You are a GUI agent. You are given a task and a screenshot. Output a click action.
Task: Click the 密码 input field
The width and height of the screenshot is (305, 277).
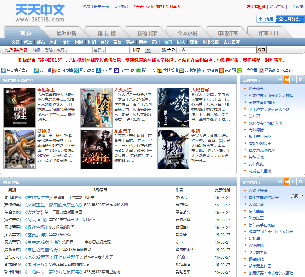(117, 50)
